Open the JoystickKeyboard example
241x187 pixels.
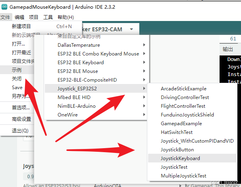point(192,158)
